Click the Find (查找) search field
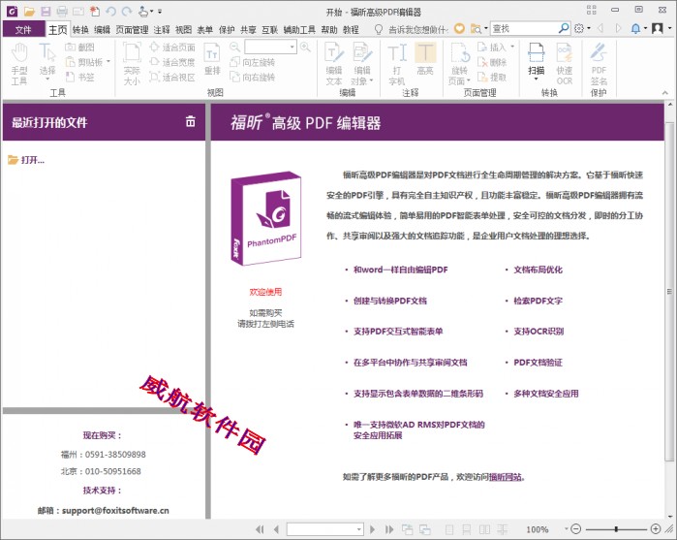The image size is (677, 540). pyautogui.click(x=523, y=29)
